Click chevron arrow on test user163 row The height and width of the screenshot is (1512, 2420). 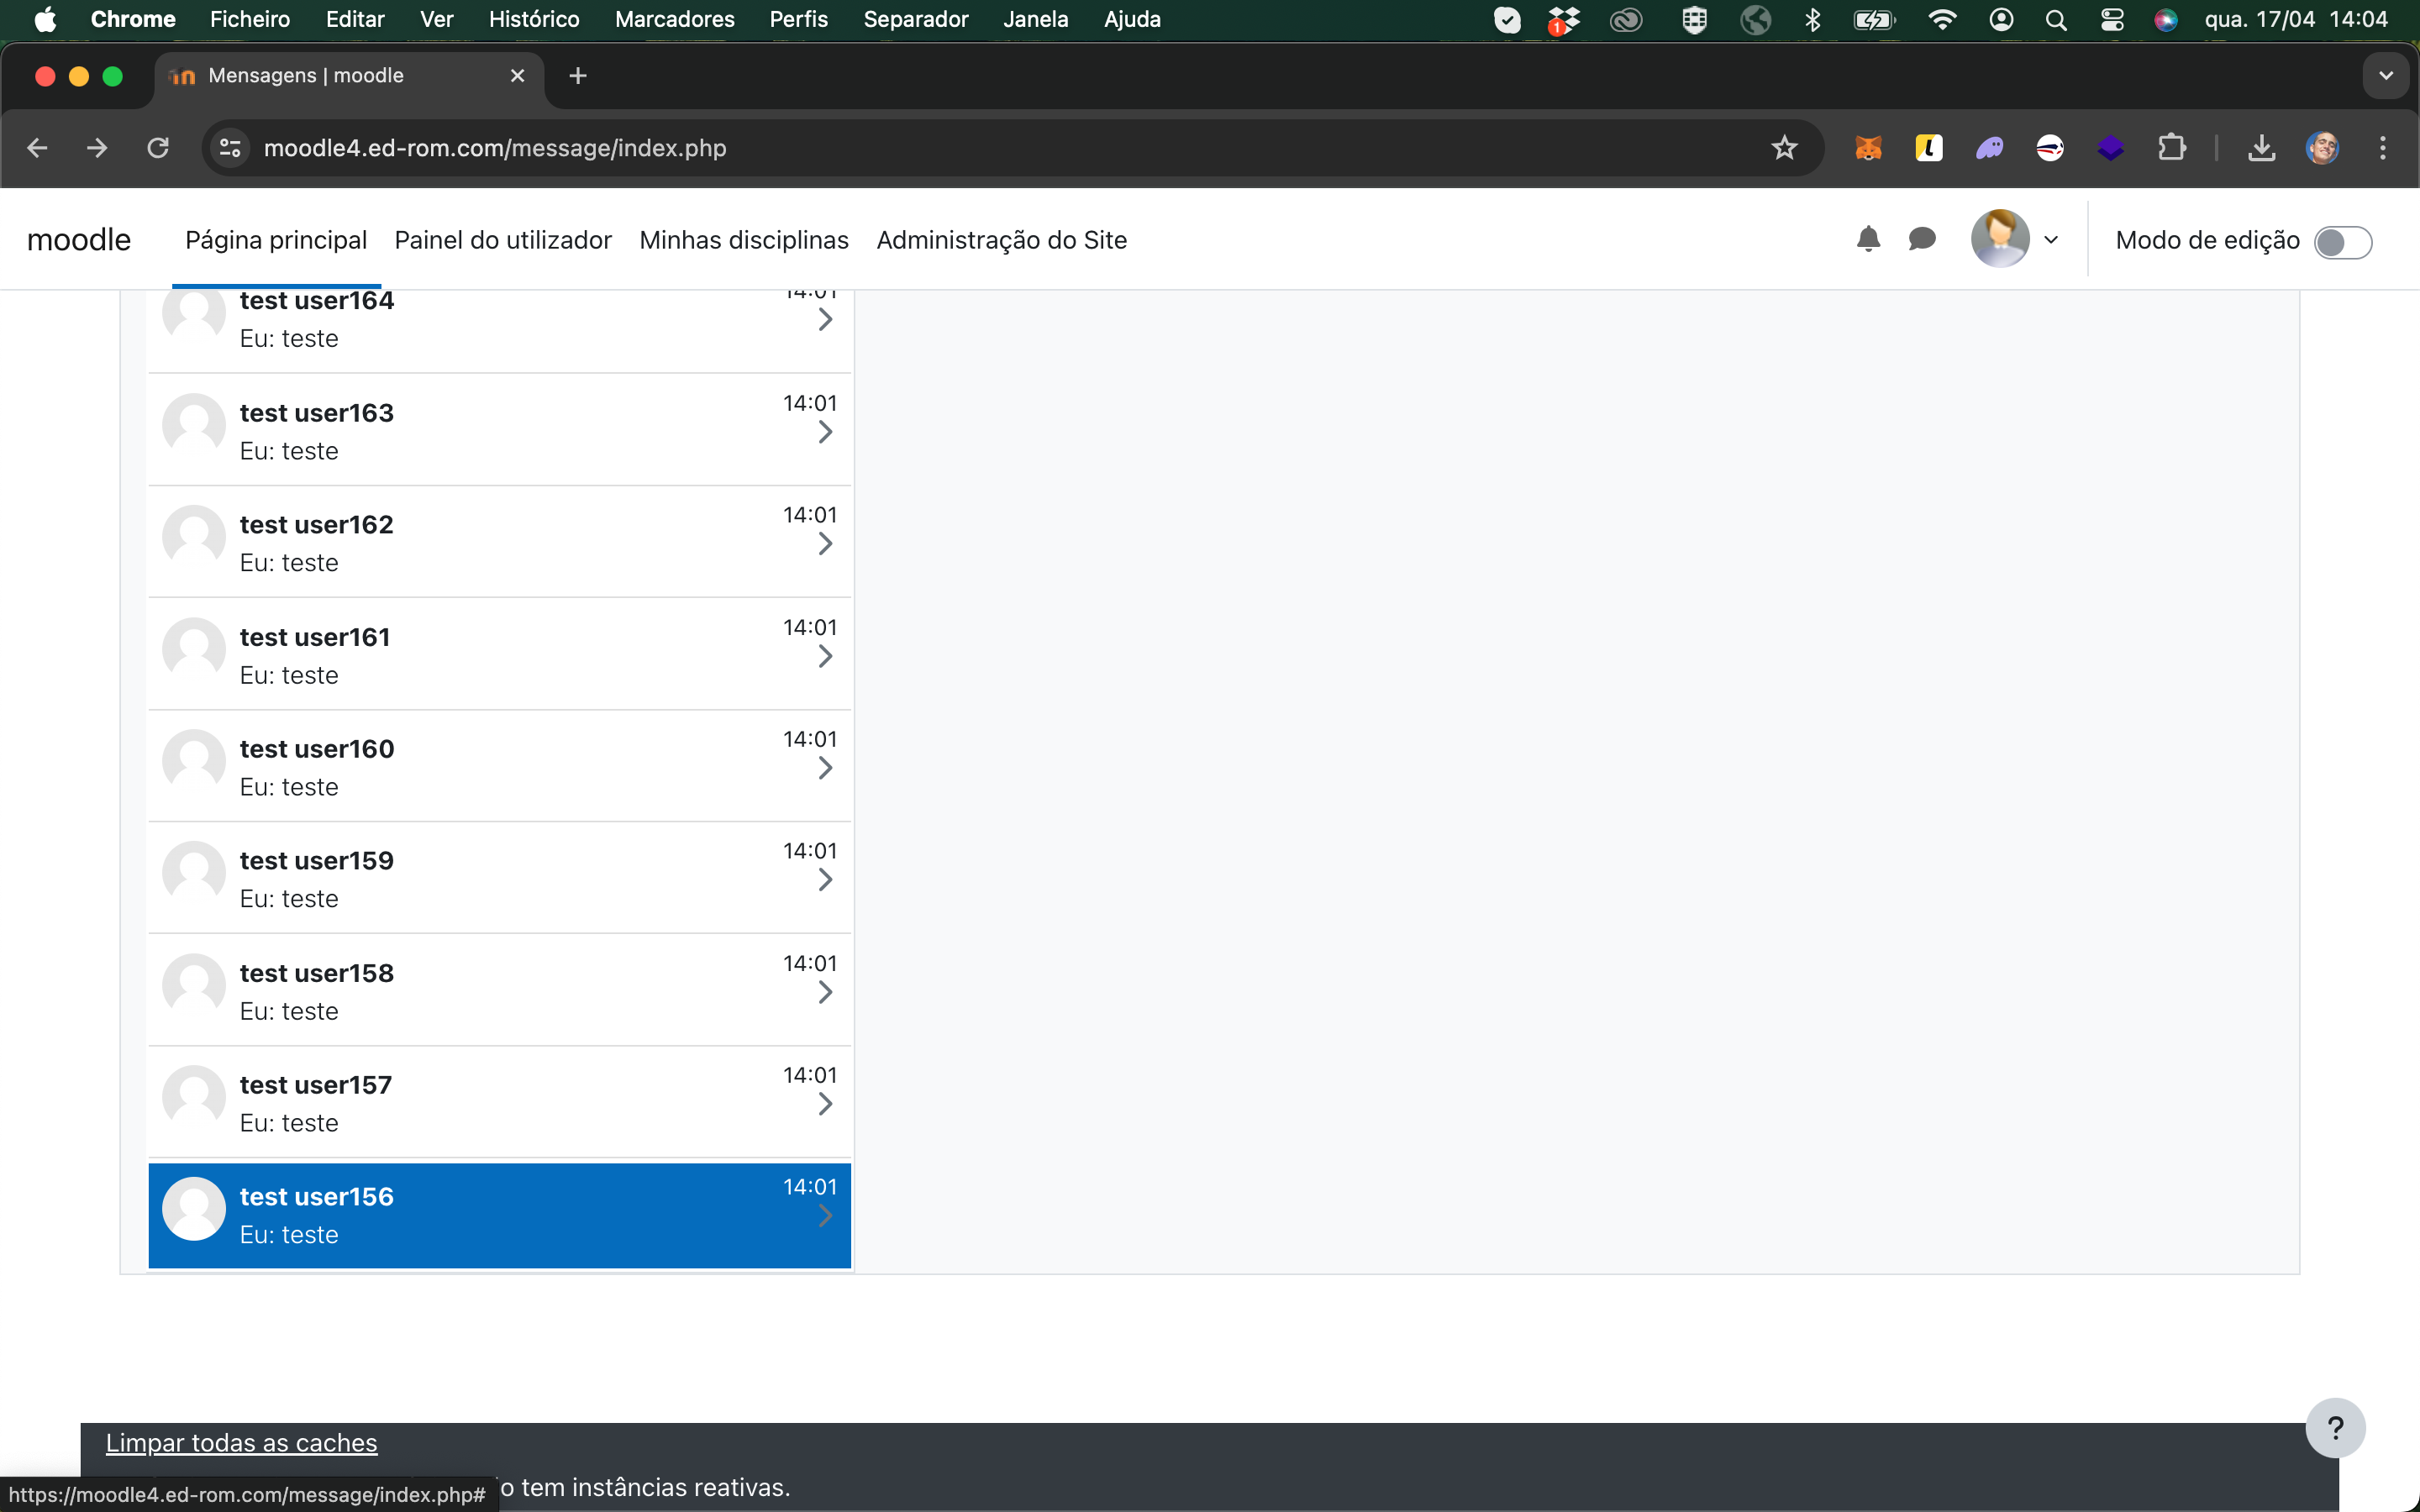click(825, 432)
